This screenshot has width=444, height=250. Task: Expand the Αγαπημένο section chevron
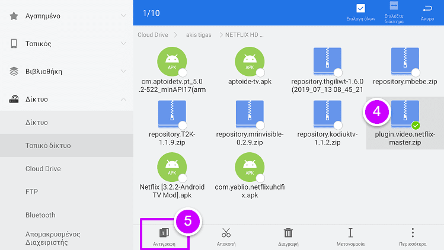click(123, 15)
